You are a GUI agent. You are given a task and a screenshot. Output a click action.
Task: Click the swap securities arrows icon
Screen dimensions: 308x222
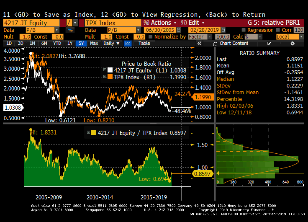click(x=70, y=30)
